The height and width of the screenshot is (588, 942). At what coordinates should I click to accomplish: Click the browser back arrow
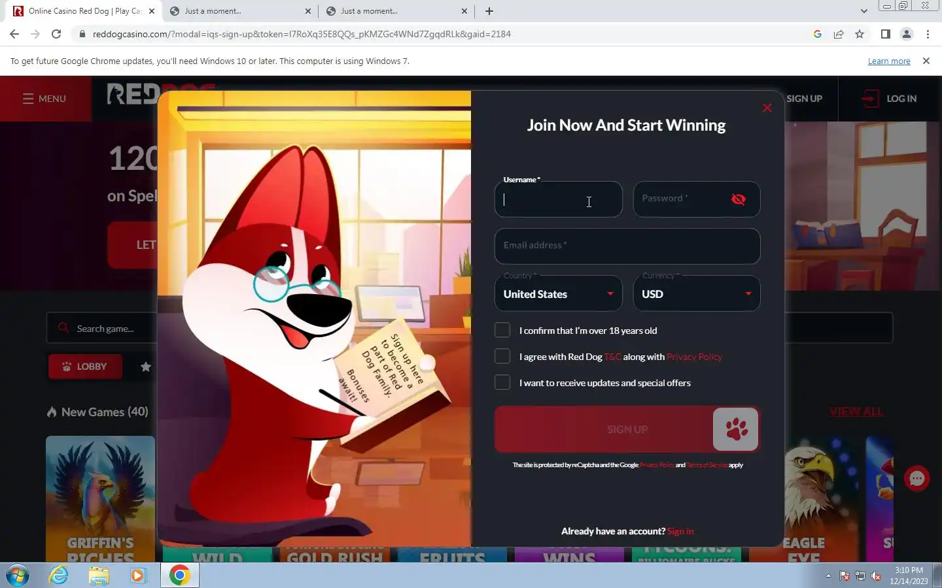click(14, 34)
